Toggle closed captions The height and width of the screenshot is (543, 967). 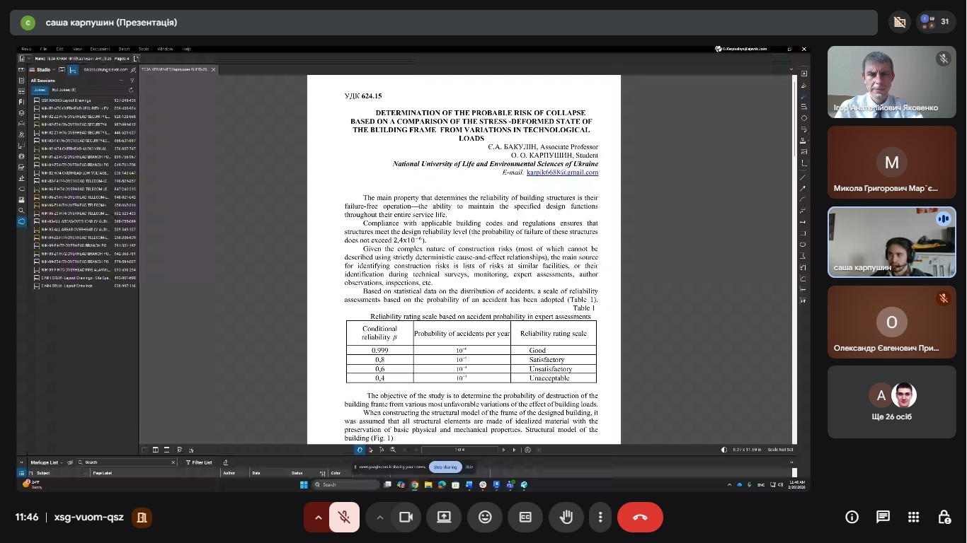525,517
